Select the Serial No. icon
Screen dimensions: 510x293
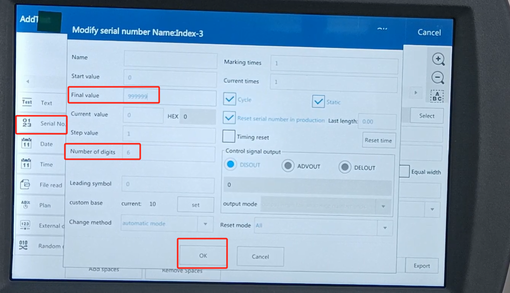tap(27, 123)
